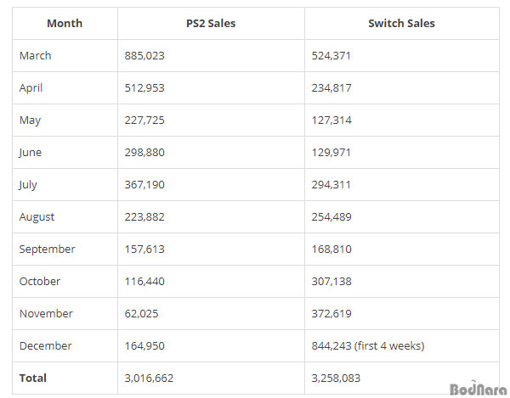The image size is (510, 398).
Task: Click the 844,243 (first 4 weeks) cell
Action: click(x=368, y=346)
